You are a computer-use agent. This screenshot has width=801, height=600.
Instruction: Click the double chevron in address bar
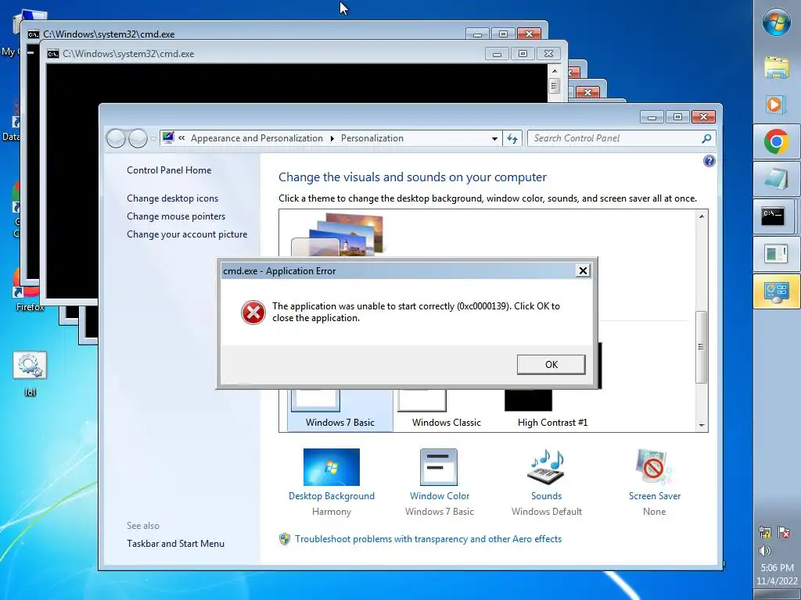coord(181,138)
